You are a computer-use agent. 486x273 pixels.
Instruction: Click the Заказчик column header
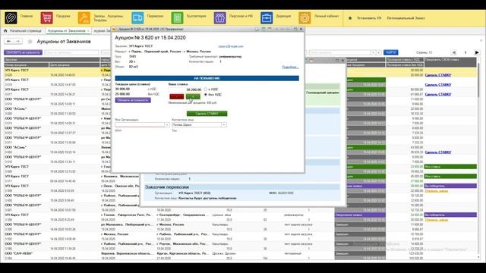(52, 60)
